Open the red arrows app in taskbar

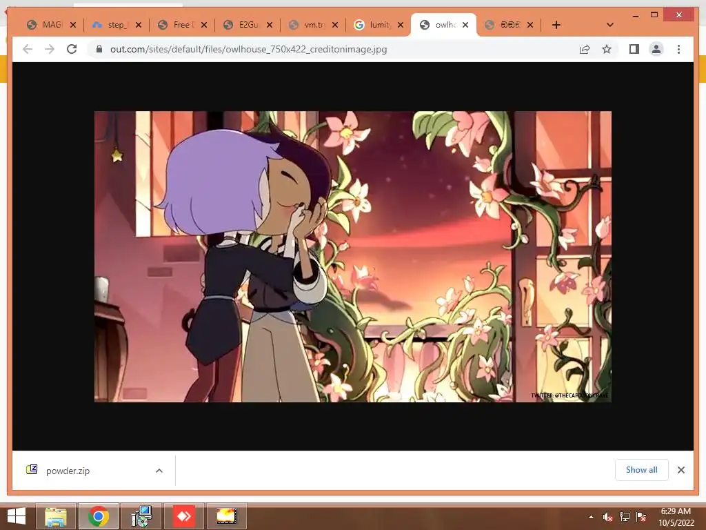click(184, 516)
